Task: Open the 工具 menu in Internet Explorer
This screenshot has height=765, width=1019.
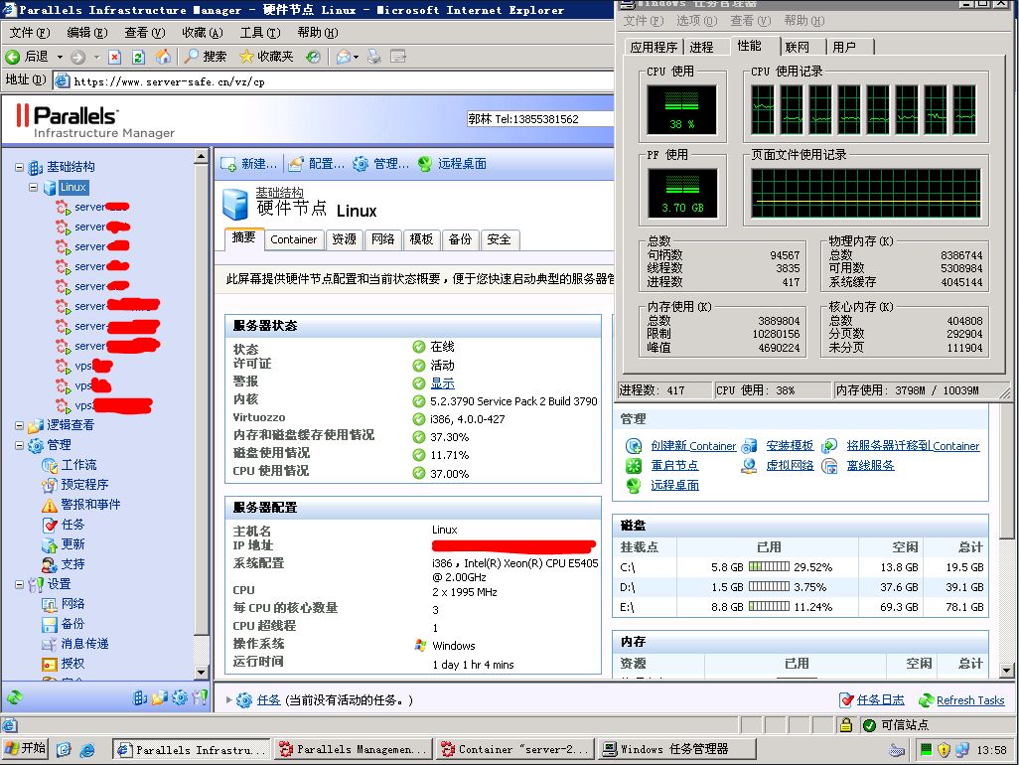Action: point(260,33)
